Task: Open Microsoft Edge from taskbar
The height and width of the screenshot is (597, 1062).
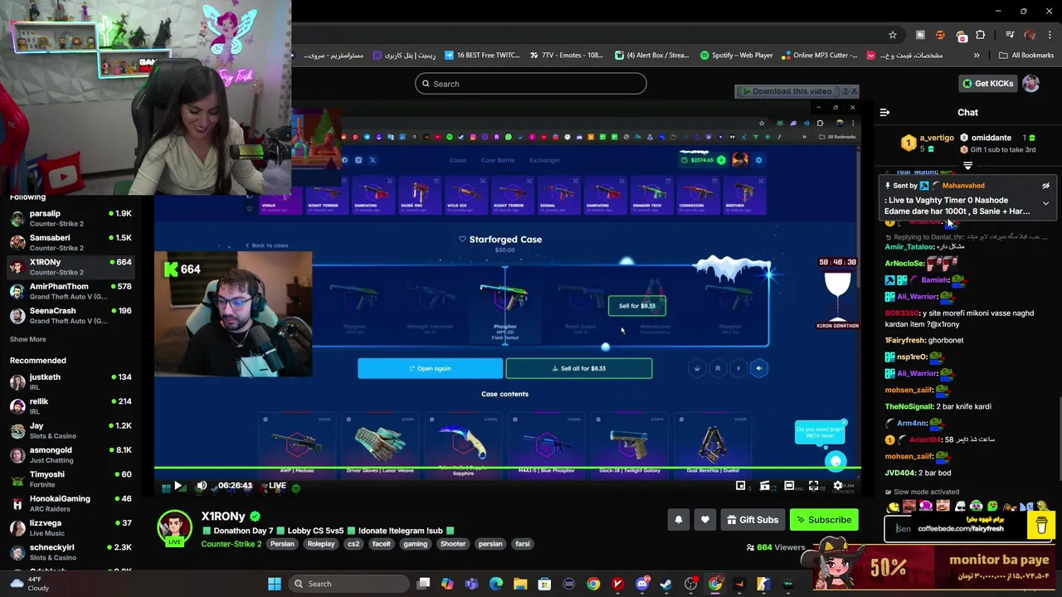Action: click(x=496, y=584)
